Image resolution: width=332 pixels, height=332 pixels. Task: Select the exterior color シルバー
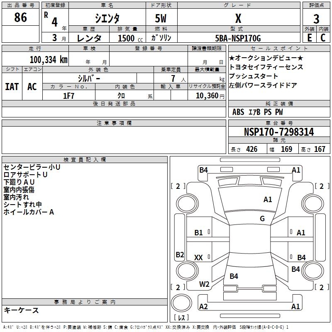(89, 78)
